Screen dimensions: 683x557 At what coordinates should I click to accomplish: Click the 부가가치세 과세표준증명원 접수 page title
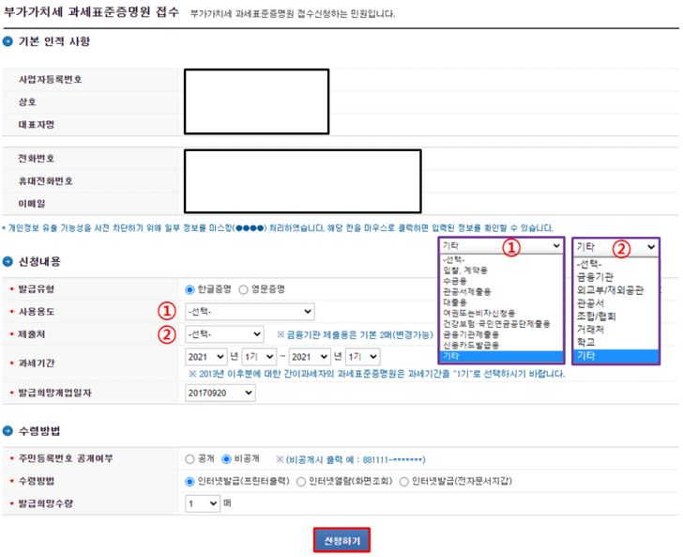coord(92,12)
